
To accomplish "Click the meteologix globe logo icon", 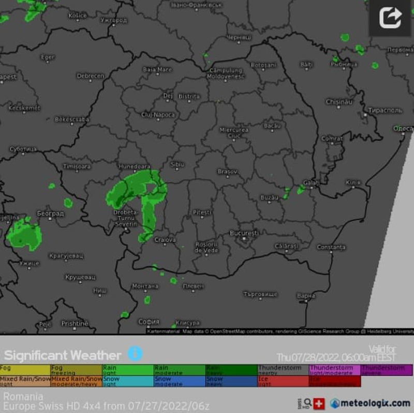I will [x=335, y=403].
